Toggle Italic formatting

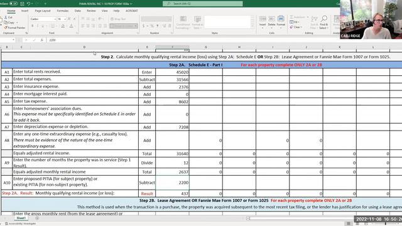pyautogui.click(x=38, y=26)
